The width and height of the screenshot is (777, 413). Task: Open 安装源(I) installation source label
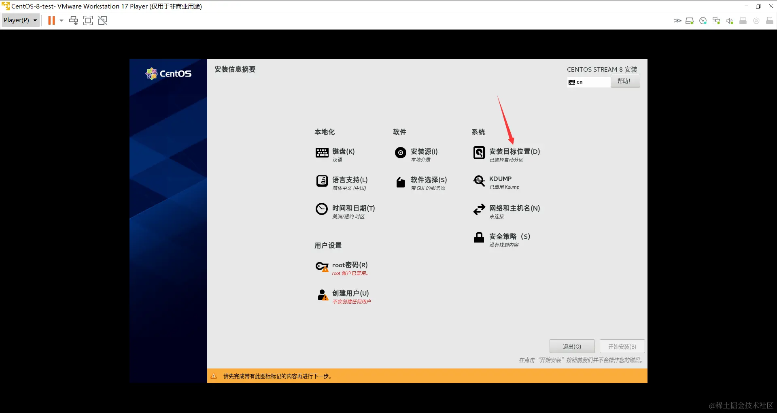[424, 151]
